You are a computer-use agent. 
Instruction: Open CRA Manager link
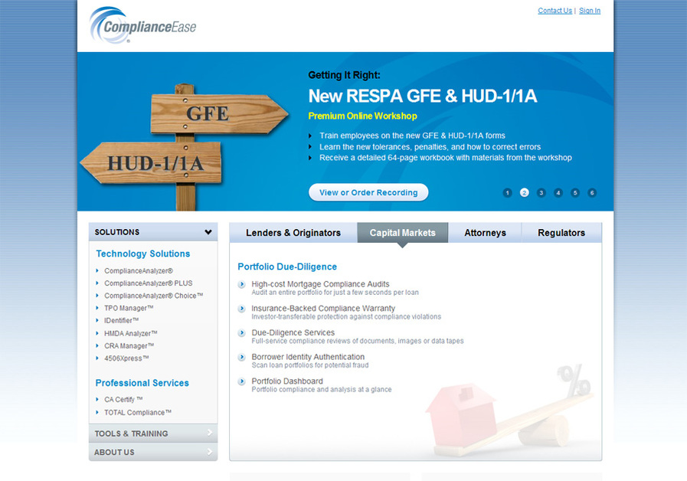tap(129, 345)
